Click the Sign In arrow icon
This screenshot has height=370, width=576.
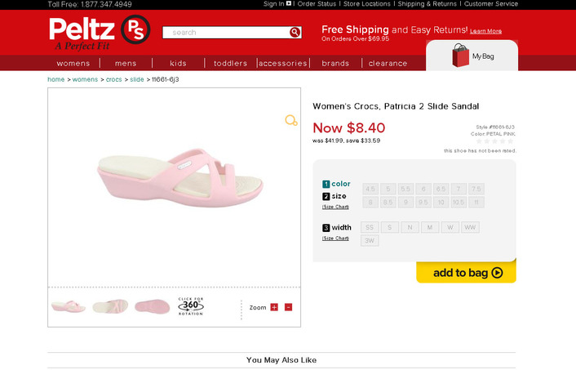[x=289, y=4]
